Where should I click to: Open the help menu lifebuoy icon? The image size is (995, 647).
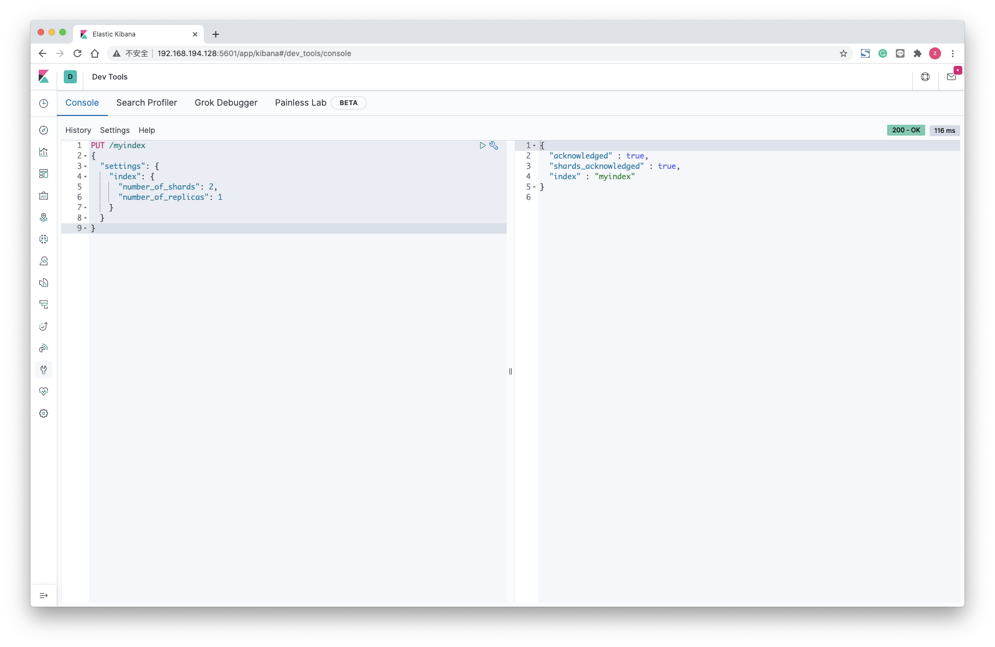tap(925, 77)
